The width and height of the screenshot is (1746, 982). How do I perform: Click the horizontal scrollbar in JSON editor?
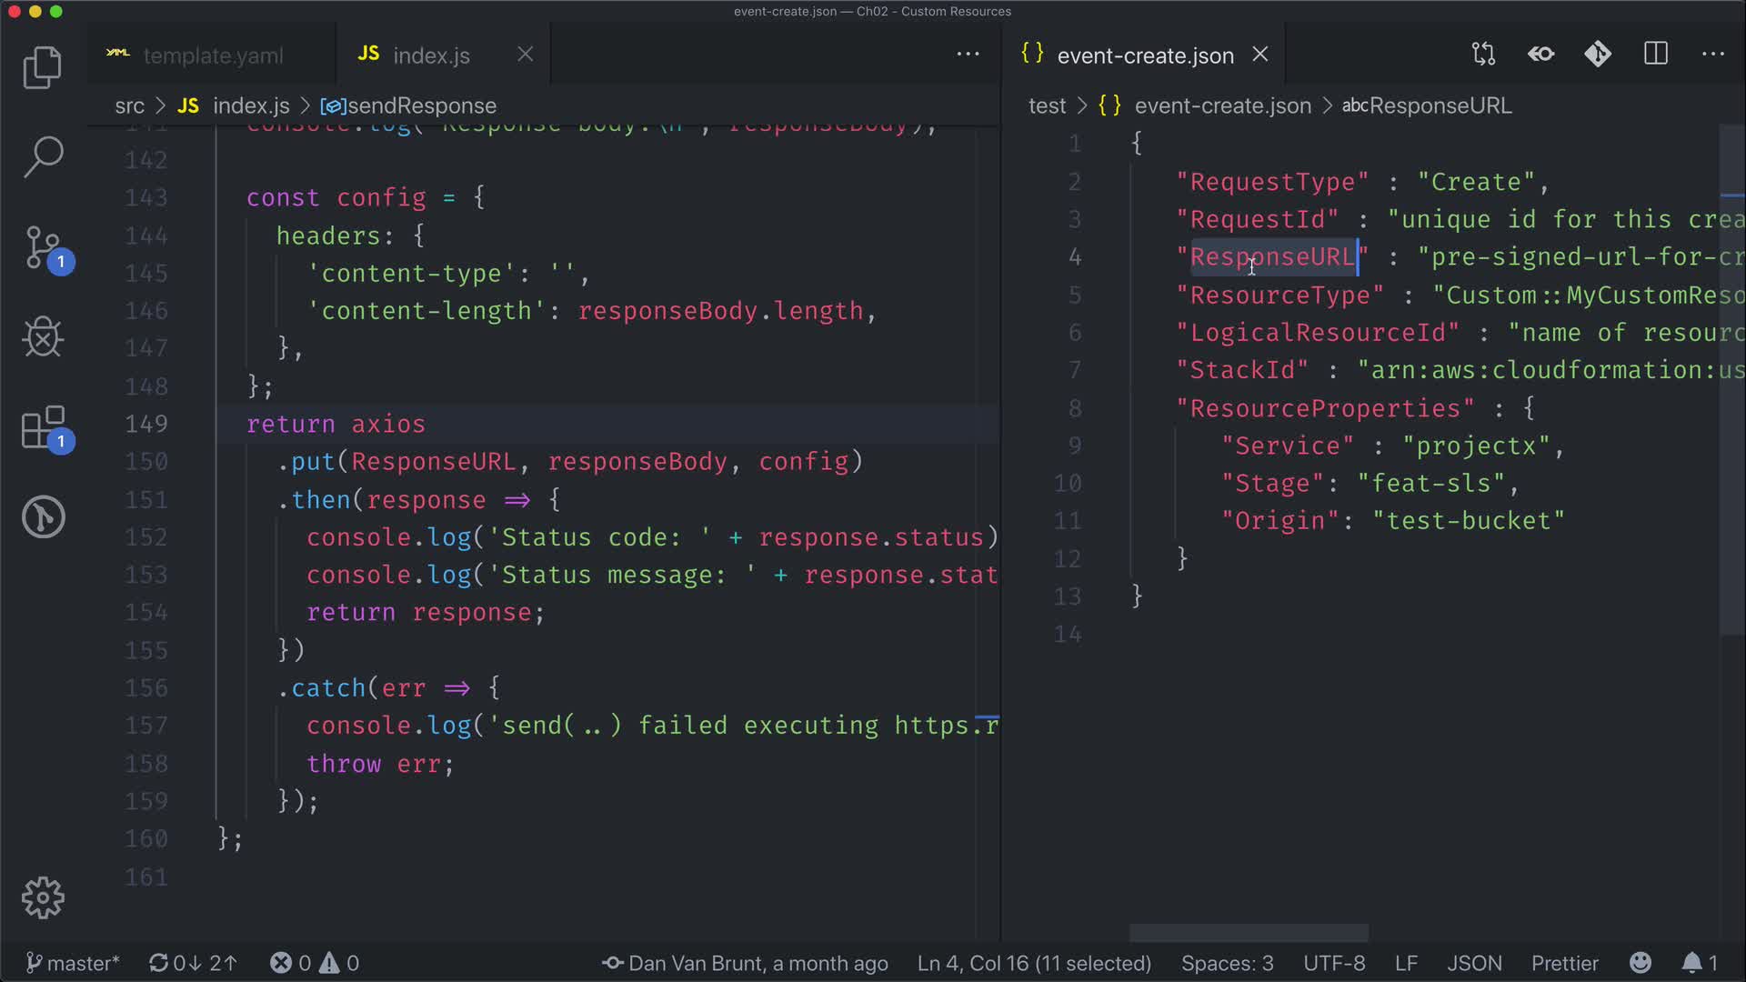pyautogui.click(x=1248, y=933)
